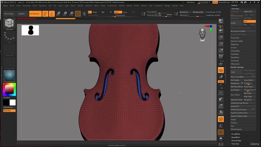Click the sculptris sphere icon
Image resolution: width=261 pixels, height=147 pixels.
84,13
